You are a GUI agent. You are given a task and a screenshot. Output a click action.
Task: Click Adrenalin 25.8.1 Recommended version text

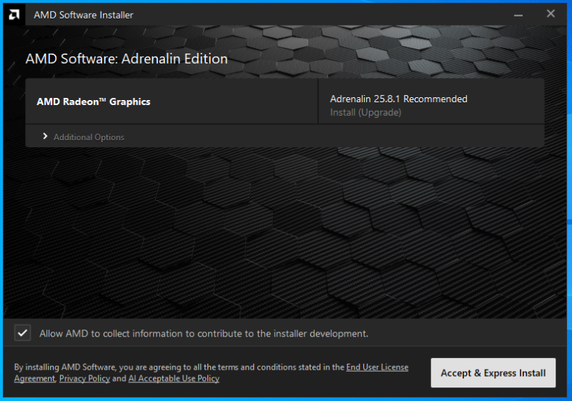point(399,99)
